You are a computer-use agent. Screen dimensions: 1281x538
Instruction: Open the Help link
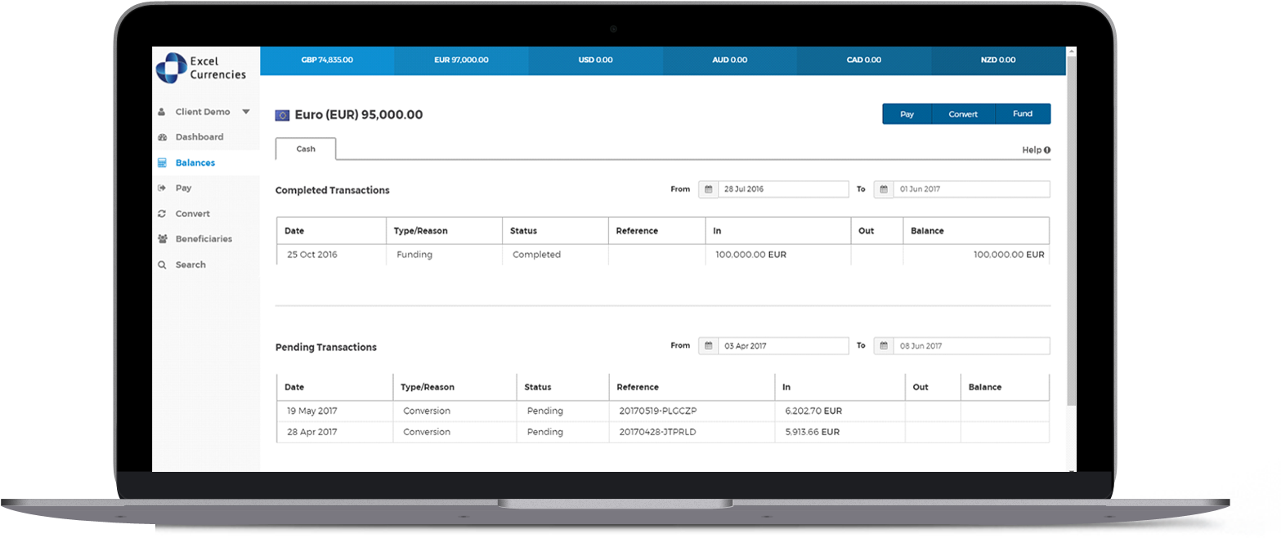(1035, 150)
